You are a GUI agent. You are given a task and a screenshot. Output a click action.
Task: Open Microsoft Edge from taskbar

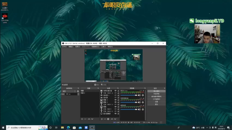pyautogui.click(x=68, y=127)
